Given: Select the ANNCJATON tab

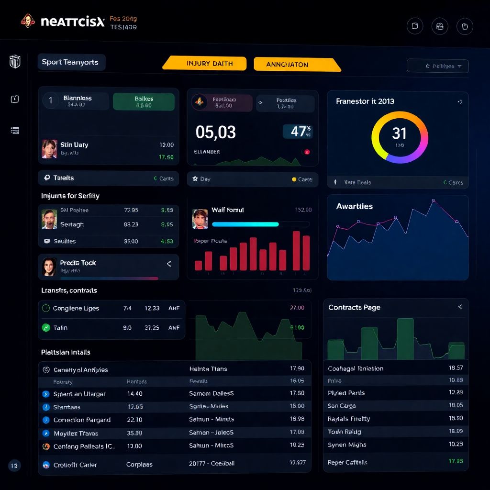Looking at the screenshot, I should point(297,64).
